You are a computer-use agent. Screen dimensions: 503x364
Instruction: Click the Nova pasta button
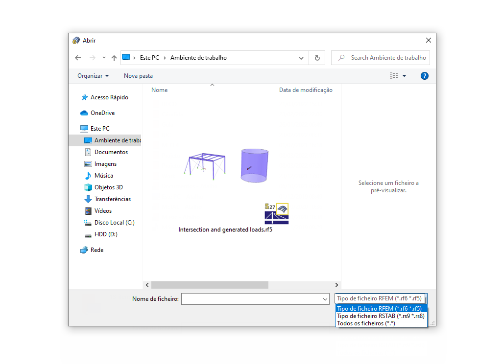click(x=138, y=75)
